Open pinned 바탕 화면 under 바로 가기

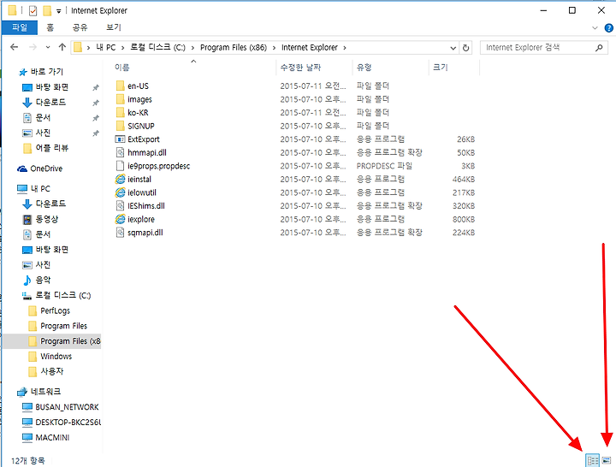click(x=52, y=87)
